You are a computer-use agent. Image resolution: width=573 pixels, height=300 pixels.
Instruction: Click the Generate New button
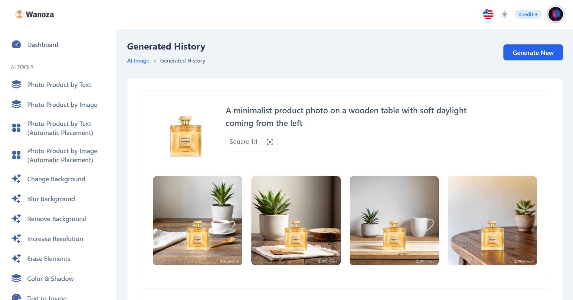click(x=533, y=53)
